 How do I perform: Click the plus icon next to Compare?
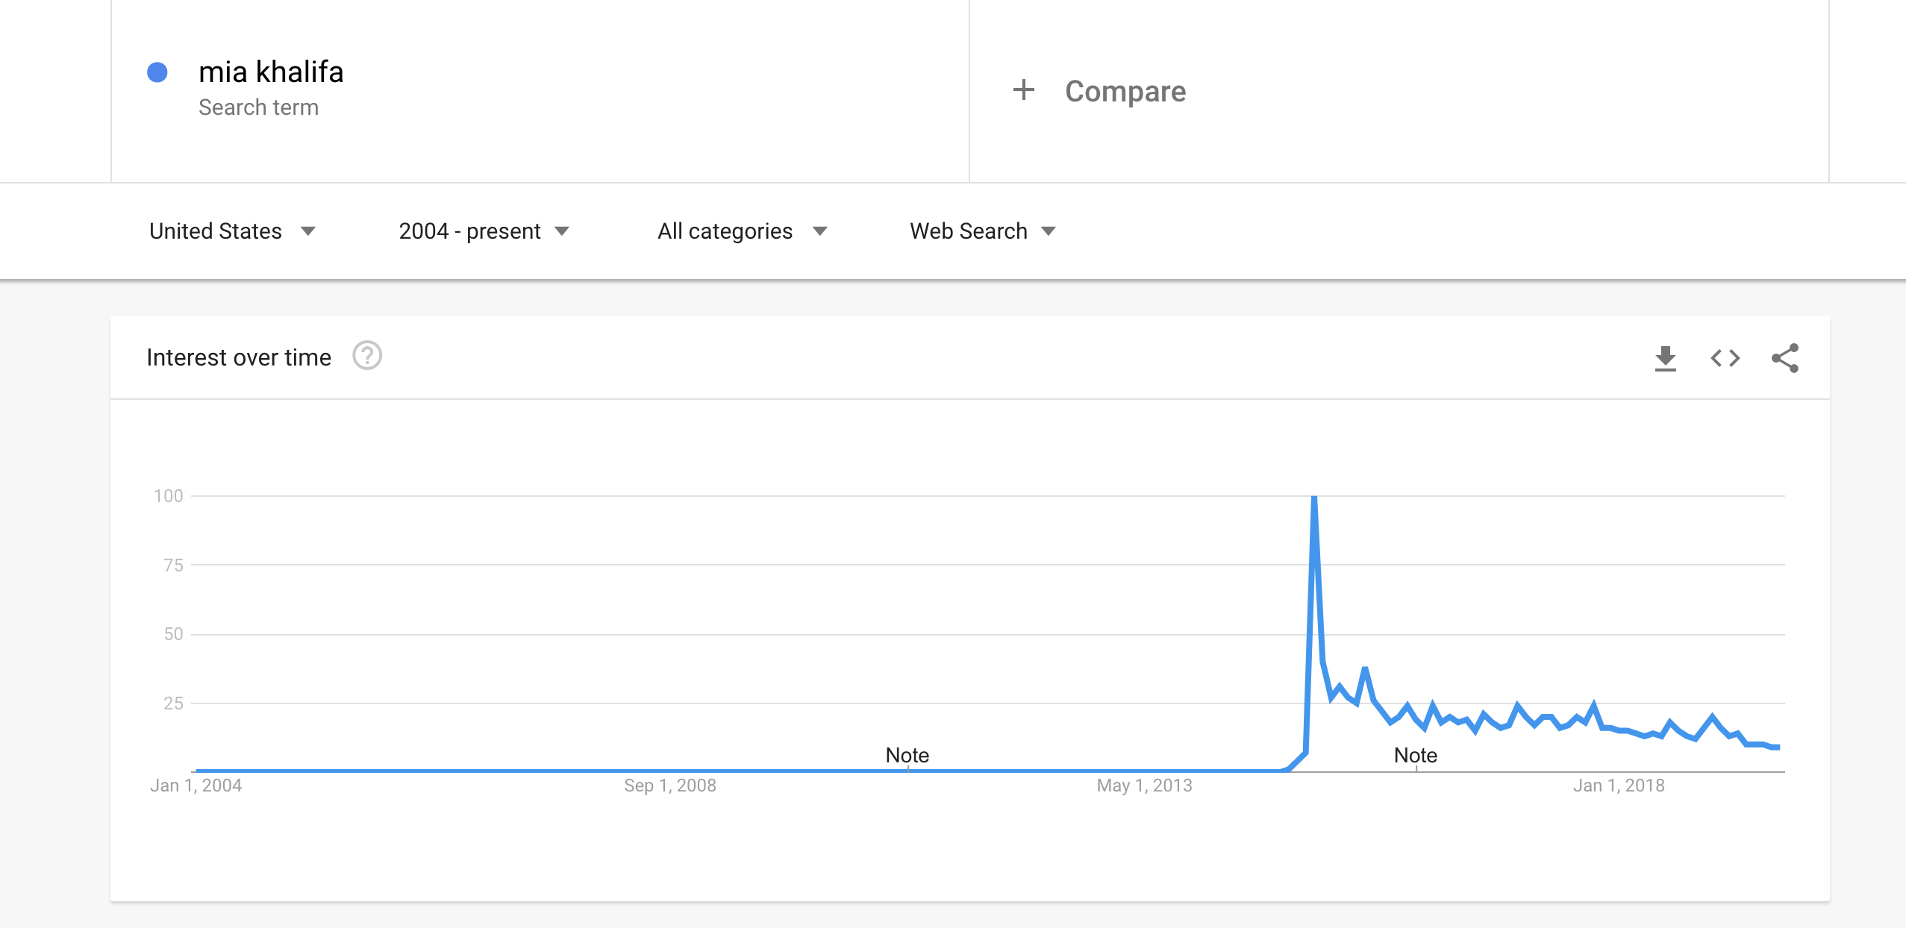tap(1023, 90)
